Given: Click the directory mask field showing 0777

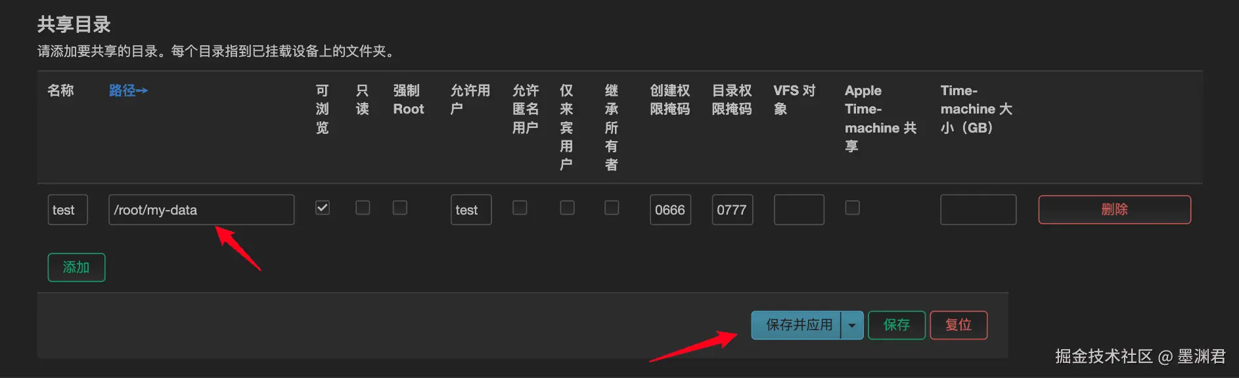Looking at the screenshot, I should click(732, 210).
